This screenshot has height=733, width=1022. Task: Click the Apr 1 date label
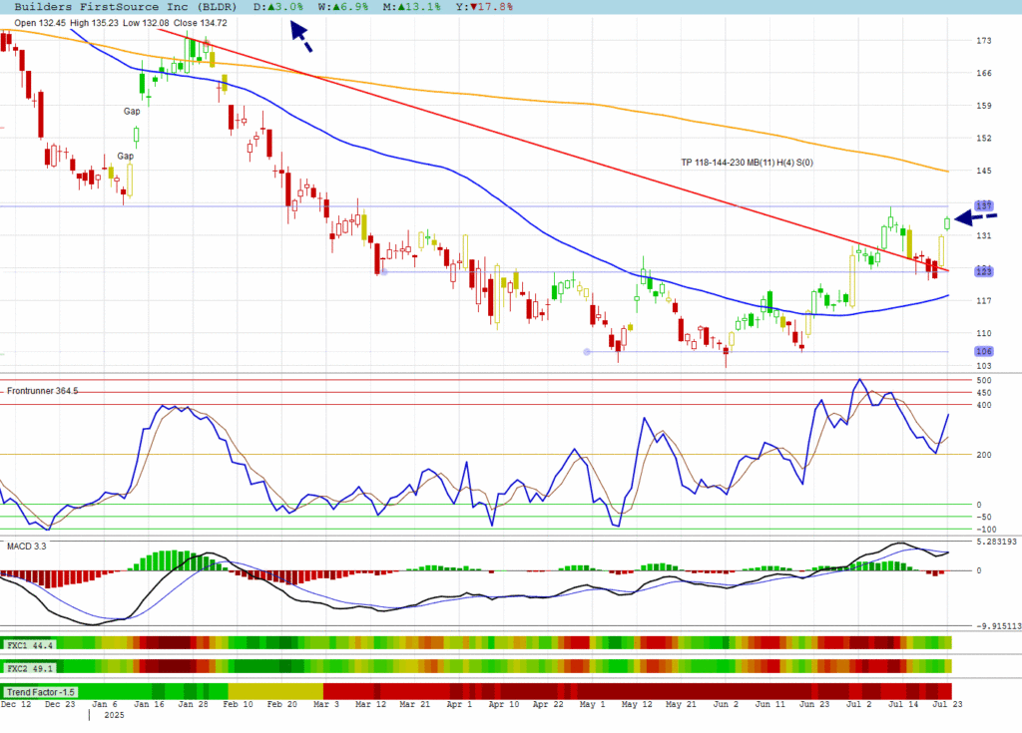coord(459,704)
